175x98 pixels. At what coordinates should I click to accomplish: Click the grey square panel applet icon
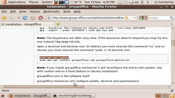coord(120,2)
